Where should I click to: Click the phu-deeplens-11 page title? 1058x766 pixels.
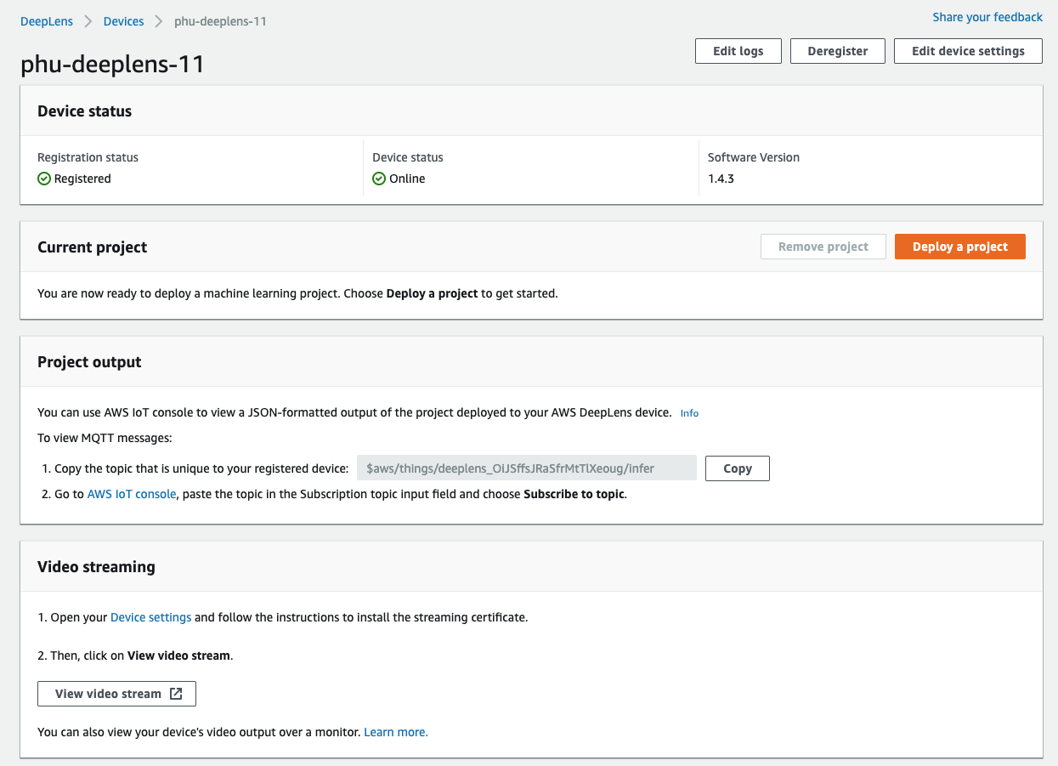(112, 65)
